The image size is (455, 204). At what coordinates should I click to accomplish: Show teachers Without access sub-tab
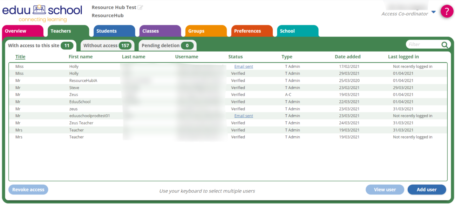[x=107, y=46]
